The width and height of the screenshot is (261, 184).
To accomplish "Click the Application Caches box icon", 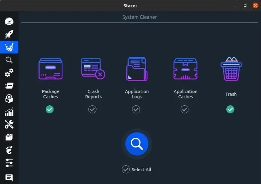I will click(185, 69).
